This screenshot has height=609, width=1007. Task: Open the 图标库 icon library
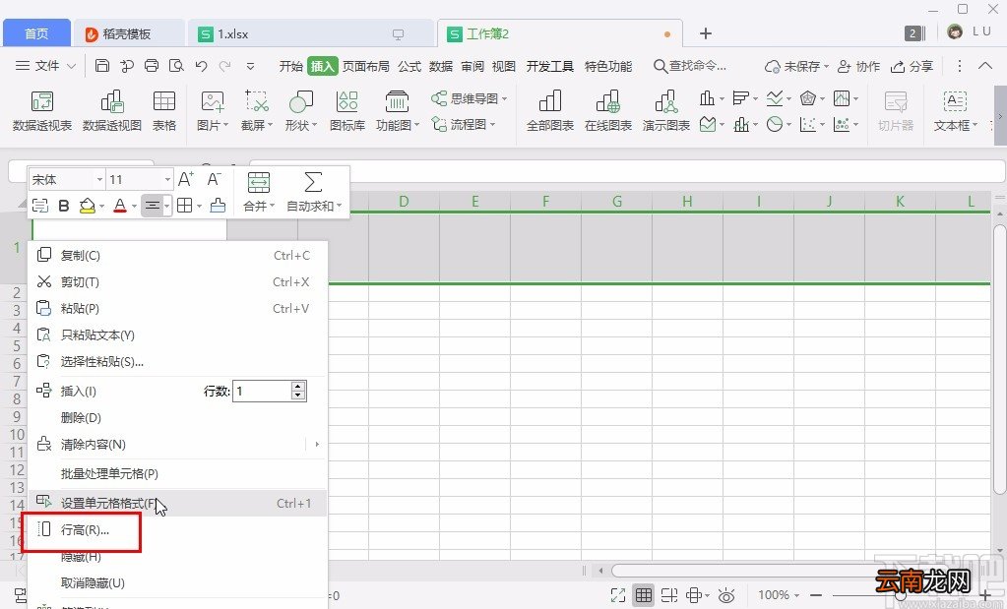[x=347, y=110]
